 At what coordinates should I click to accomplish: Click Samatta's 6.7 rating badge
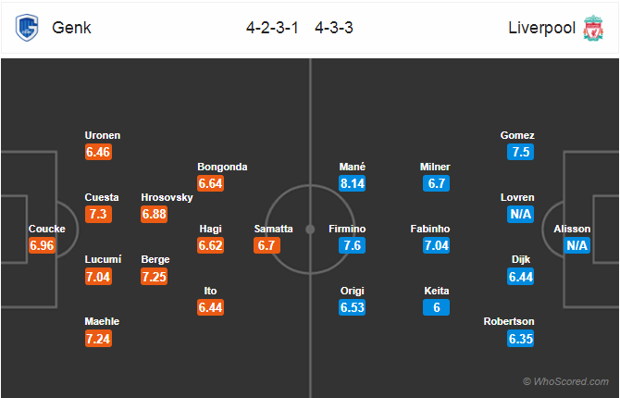click(x=267, y=245)
